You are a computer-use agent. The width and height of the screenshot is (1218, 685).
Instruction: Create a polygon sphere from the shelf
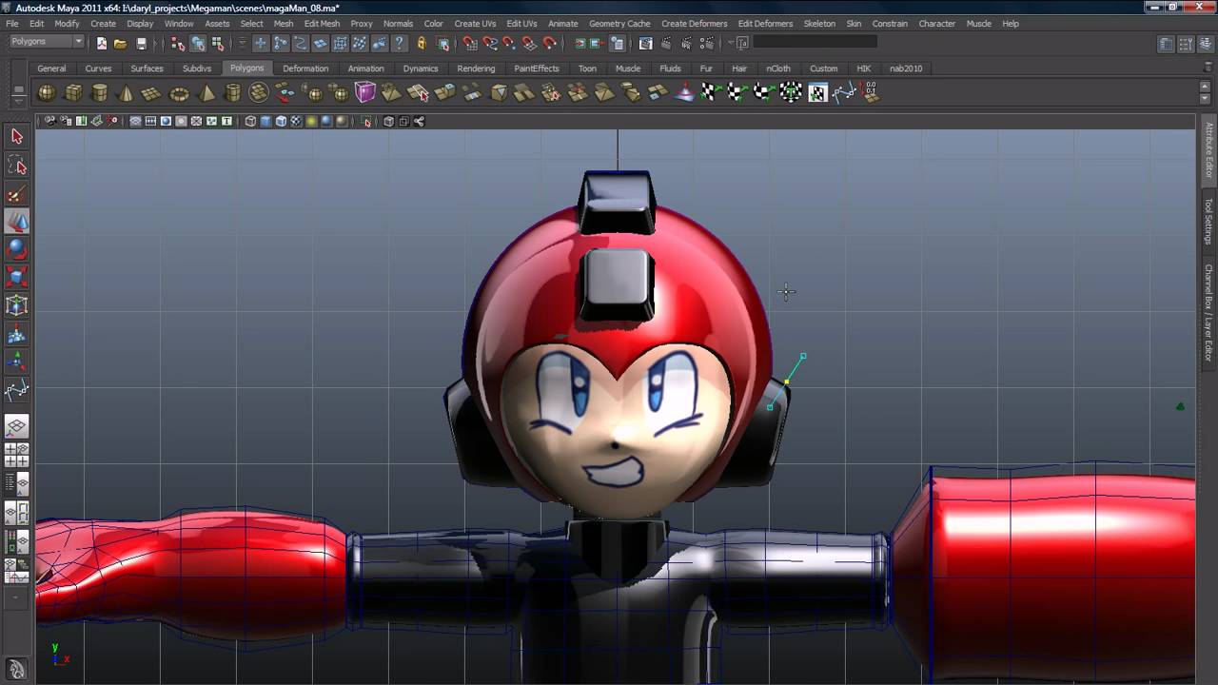[47, 93]
